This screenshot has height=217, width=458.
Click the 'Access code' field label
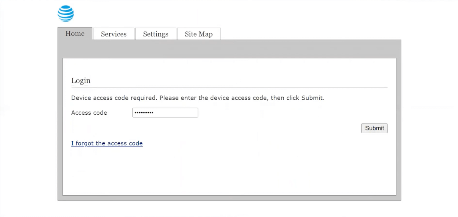[89, 113]
